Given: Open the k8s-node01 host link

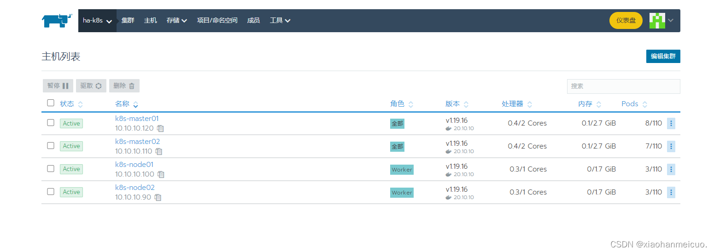Looking at the screenshot, I should [135, 165].
